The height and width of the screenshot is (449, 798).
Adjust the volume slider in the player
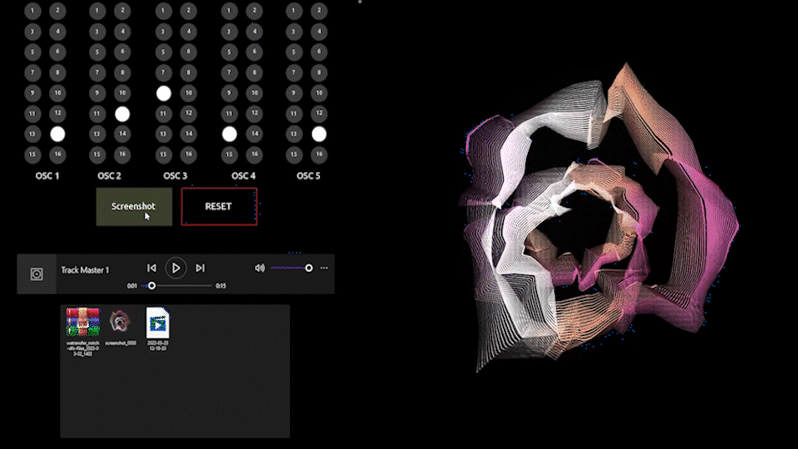[291, 268]
